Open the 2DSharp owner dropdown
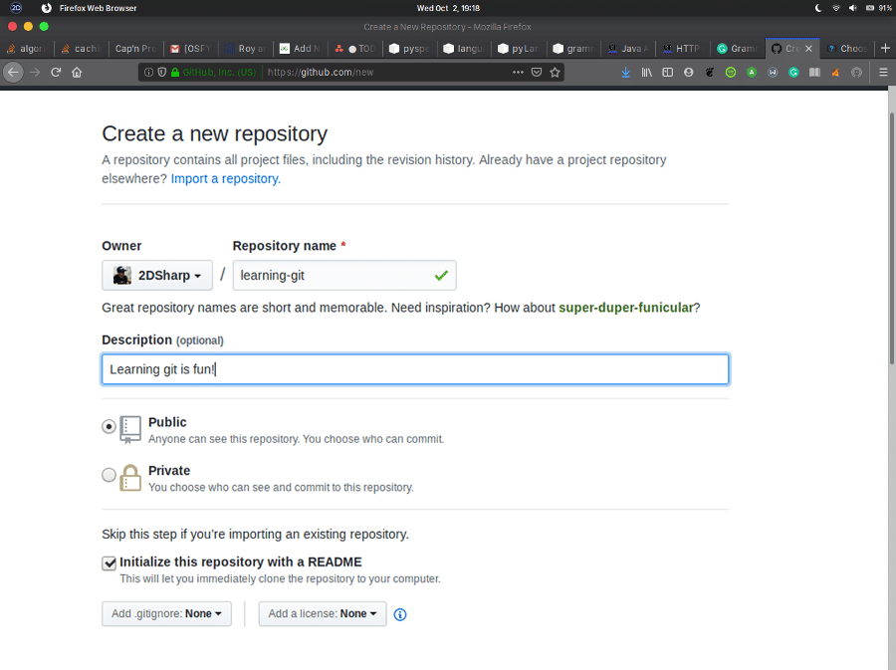Screen dimensions: 896x670 click(157, 276)
